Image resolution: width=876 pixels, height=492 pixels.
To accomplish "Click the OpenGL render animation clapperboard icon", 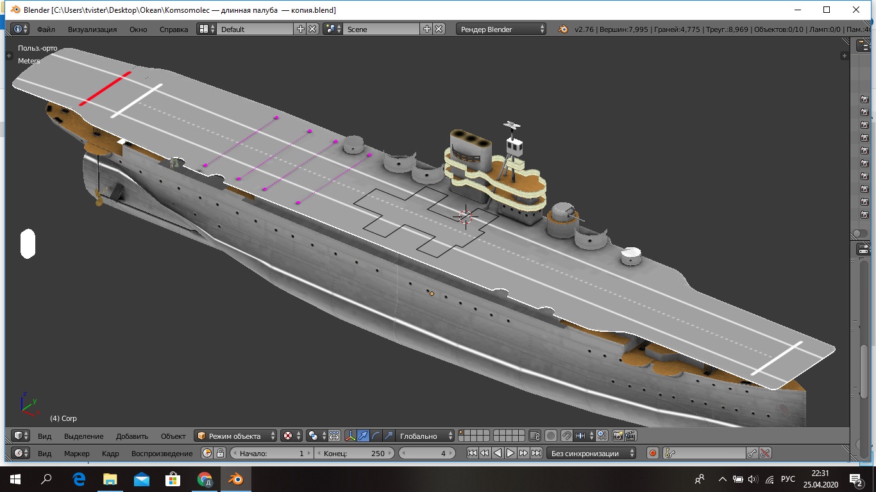I will (630, 436).
